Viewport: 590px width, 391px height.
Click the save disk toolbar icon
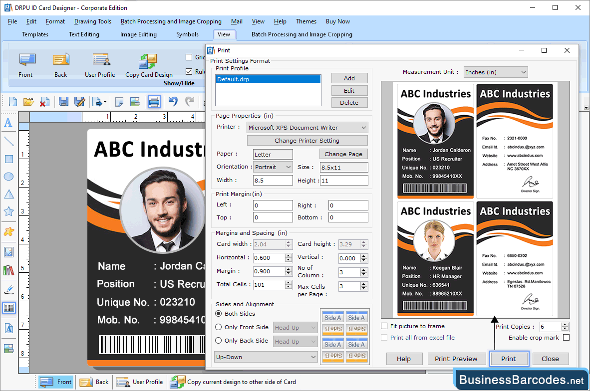pos(63,102)
